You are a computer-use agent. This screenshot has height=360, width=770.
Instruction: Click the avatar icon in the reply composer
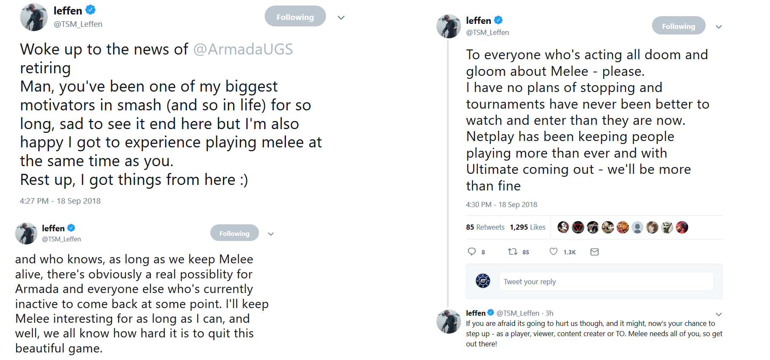(x=482, y=281)
